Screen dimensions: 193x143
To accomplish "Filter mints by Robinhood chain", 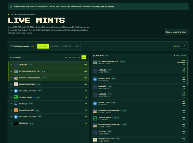I will [x=66, y=46].
